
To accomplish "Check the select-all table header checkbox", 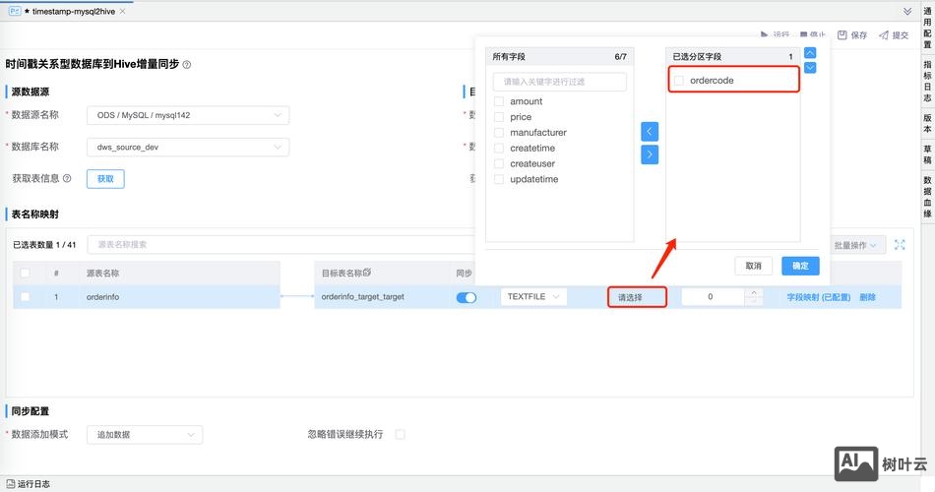I will point(25,273).
